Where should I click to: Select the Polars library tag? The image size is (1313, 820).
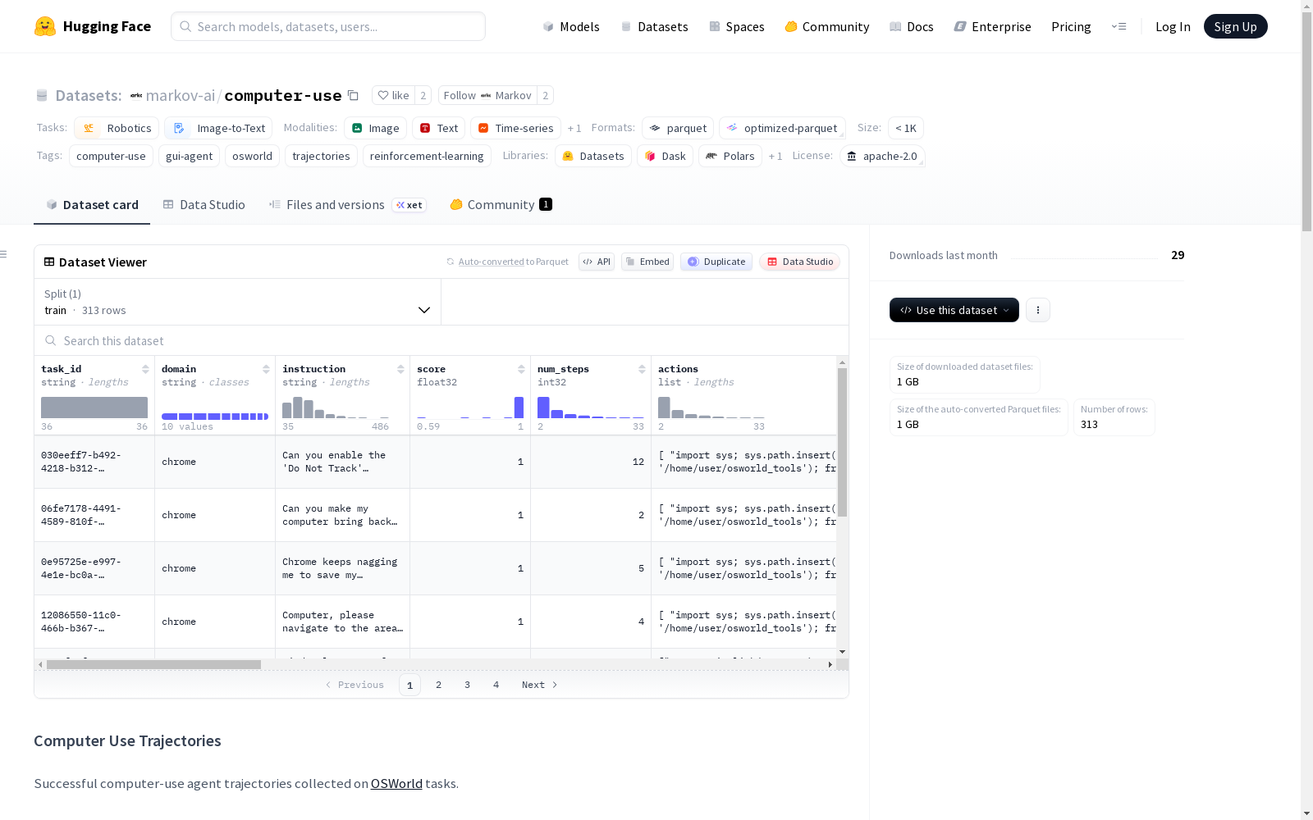pos(730,156)
